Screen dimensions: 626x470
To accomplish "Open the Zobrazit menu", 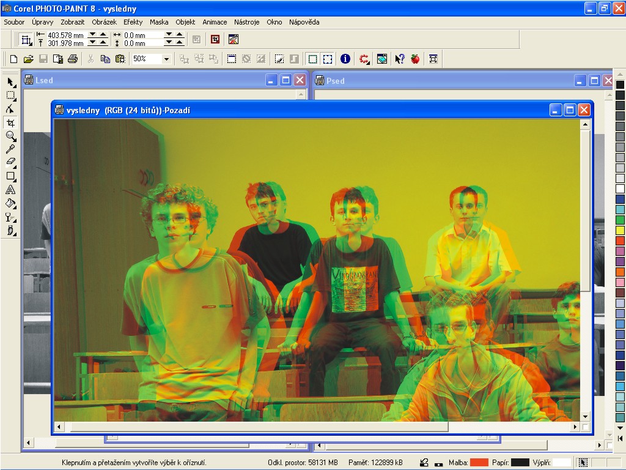I will [72, 22].
